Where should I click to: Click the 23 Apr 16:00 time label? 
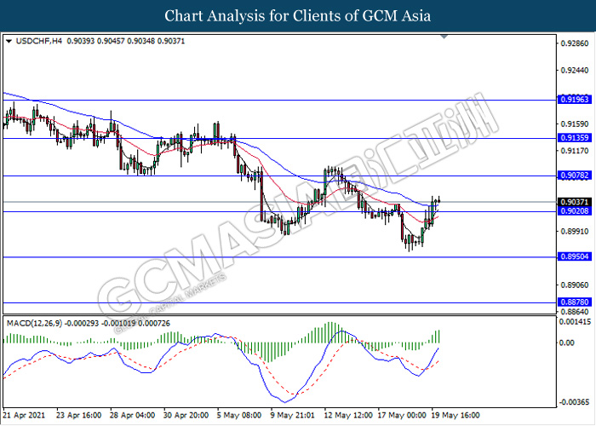pos(78,415)
